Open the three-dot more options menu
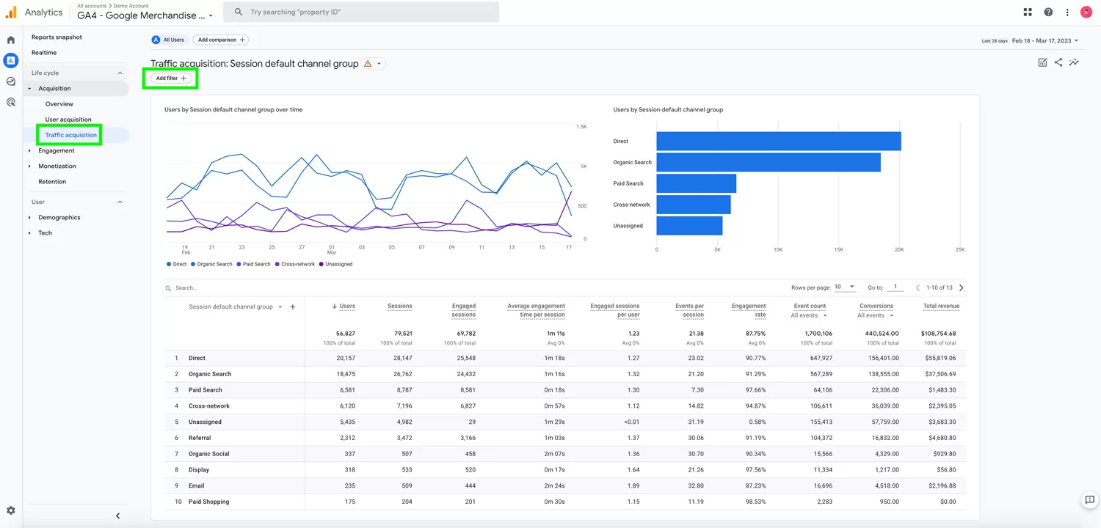The image size is (1101, 528). [x=1067, y=12]
